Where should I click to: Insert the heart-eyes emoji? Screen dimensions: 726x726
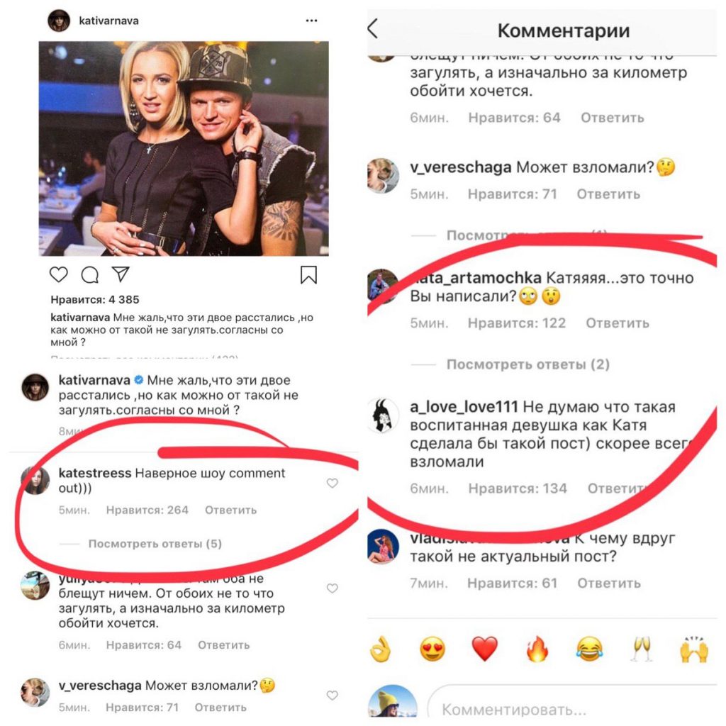coord(432,649)
